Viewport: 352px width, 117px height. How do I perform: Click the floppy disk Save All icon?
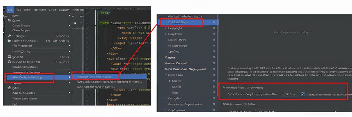coord(9,57)
